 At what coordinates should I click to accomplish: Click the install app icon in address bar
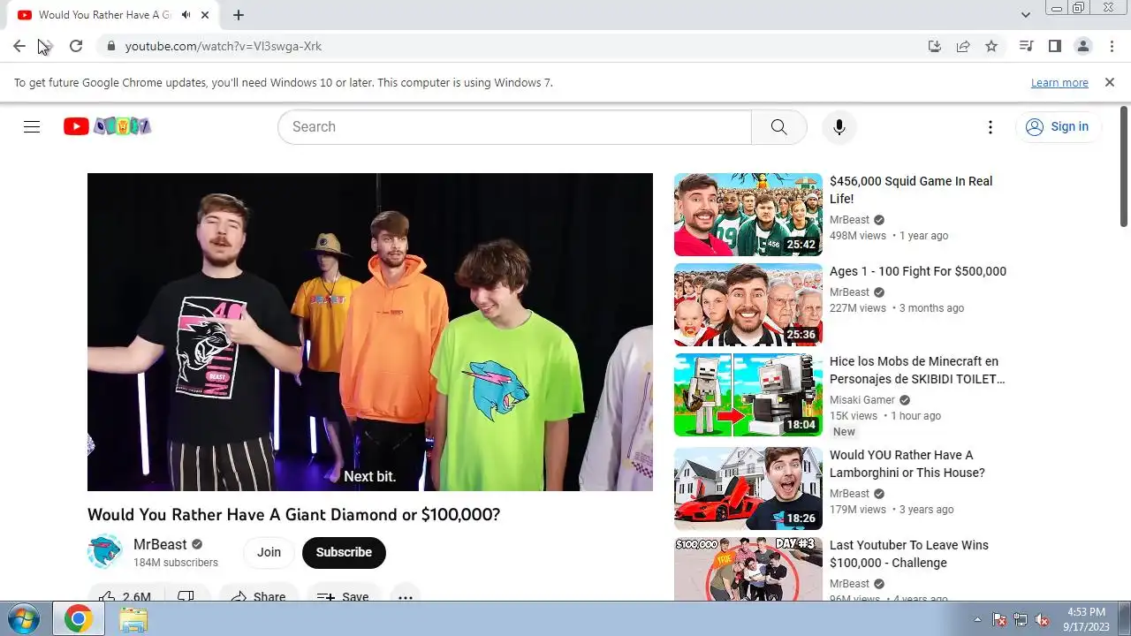pos(935,46)
